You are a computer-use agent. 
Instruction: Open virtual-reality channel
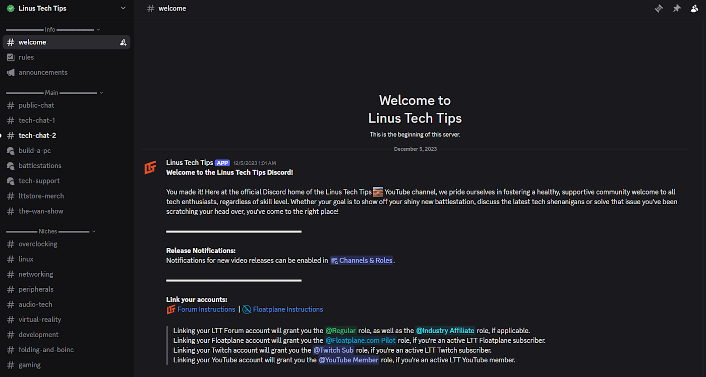click(x=67, y=320)
